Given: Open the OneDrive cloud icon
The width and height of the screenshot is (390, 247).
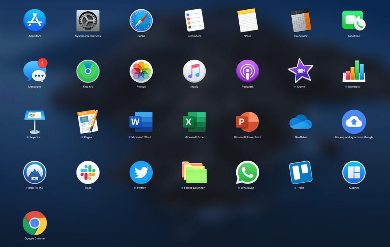Looking at the screenshot, I should [x=301, y=122].
